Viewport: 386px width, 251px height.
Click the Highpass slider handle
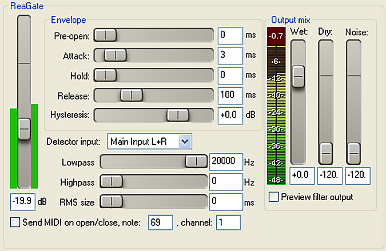tap(112, 181)
